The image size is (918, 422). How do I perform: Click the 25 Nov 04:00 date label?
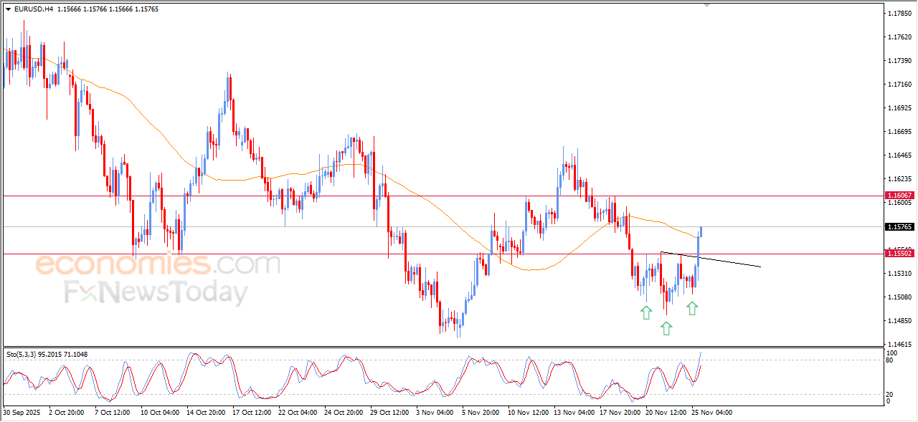pyautogui.click(x=711, y=413)
